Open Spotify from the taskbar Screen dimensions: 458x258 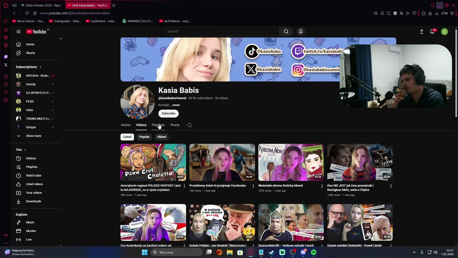pos(314,252)
